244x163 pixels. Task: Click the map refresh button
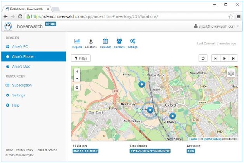202,58
